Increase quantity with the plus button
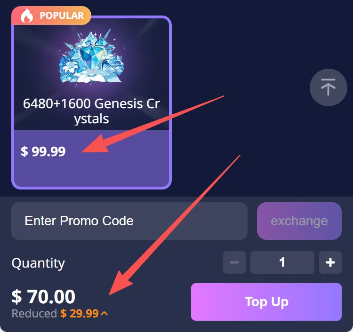This screenshot has height=332, width=353. pyautogui.click(x=330, y=262)
